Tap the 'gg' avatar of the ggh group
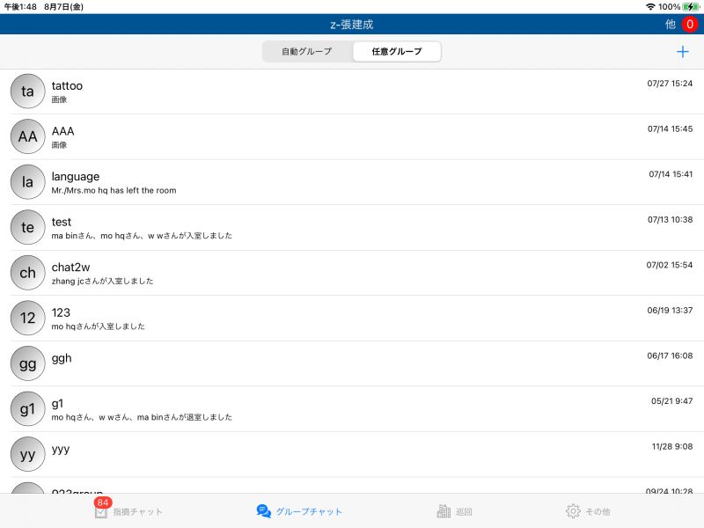This screenshot has width=704, height=528. tap(27, 363)
